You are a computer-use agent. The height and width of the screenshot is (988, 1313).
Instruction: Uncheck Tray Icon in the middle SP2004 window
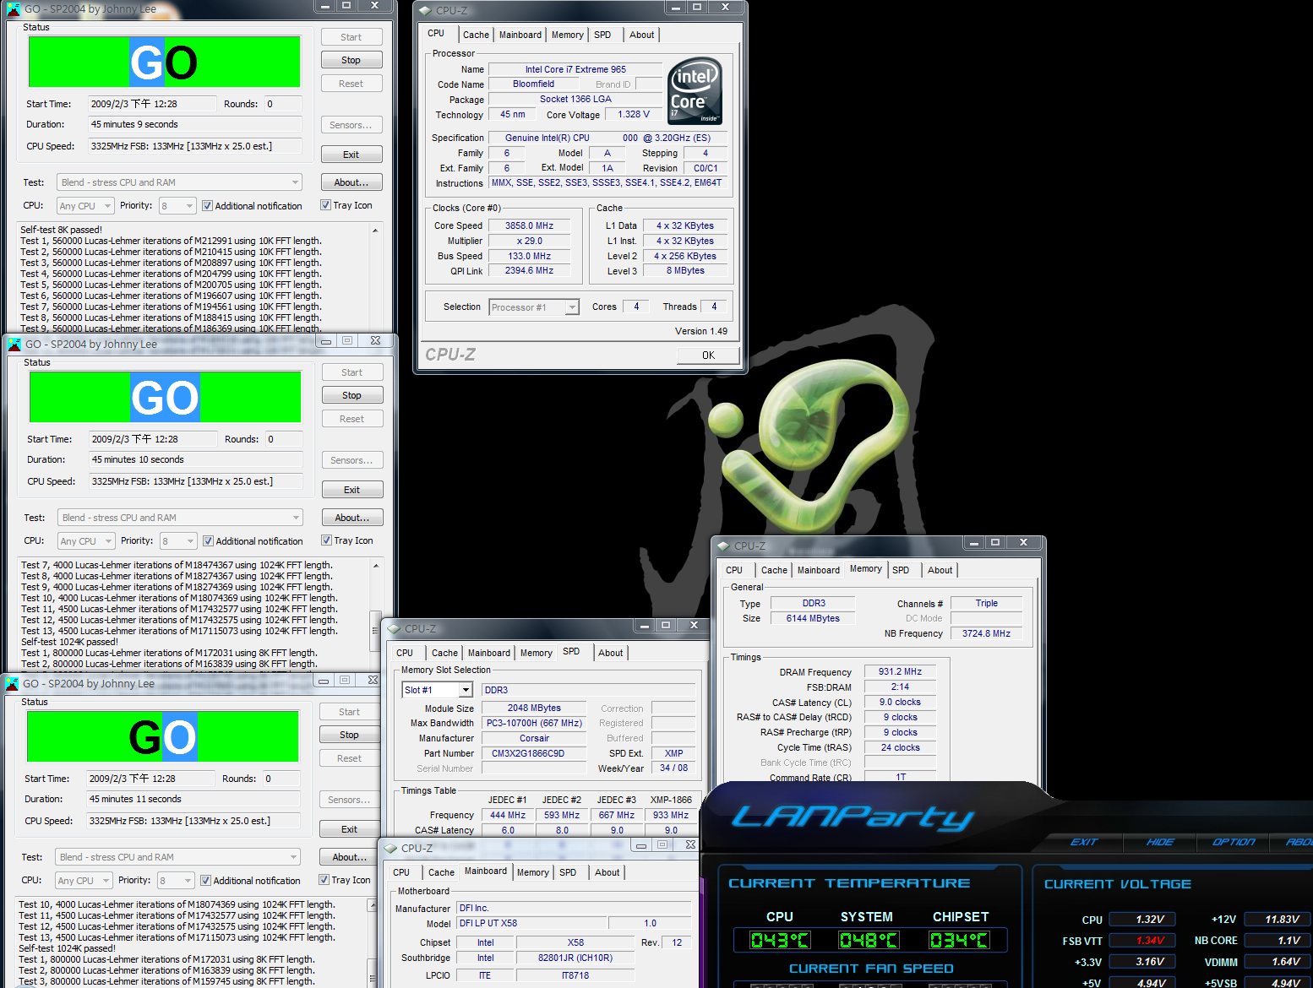pyautogui.click(x=327, y=540)
